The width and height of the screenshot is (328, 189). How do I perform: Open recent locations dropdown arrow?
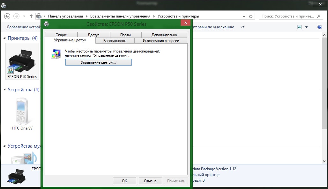click(x=24, y=16)
